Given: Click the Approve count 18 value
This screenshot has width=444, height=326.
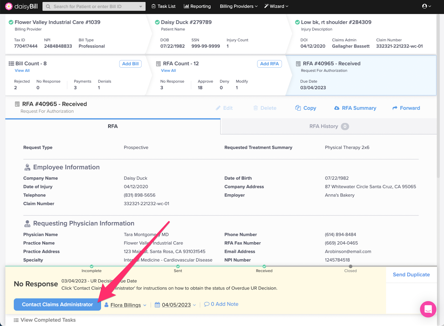Looking at the screenshot, I should click(x=200, y=88).
